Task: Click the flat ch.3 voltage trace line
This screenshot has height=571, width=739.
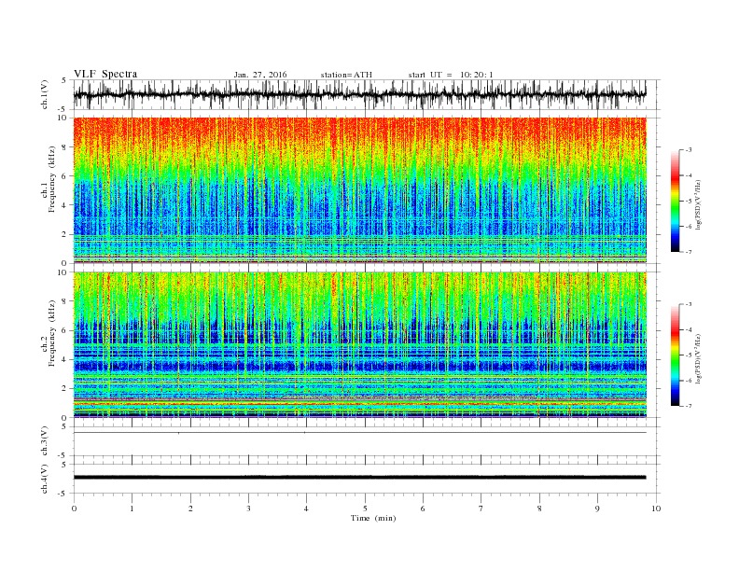Action: 359,433
